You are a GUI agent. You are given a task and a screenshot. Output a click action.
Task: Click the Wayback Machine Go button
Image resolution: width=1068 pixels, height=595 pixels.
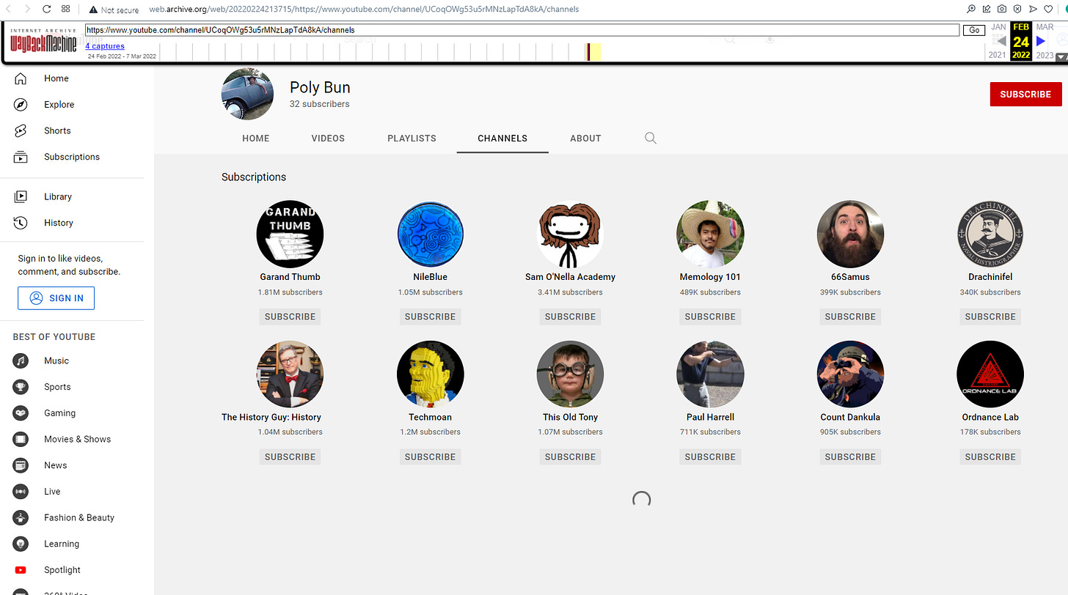[x=974, y=30]
